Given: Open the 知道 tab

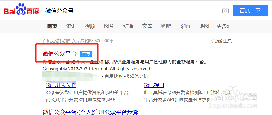Looking at the screenshot, I should click(x=128, y=26).
